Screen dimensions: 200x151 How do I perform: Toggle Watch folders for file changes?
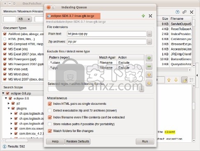click(x=50, y=131)
